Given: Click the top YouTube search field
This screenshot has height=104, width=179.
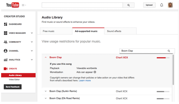Looking at the screenshot, I should click(x=82, y=5).
